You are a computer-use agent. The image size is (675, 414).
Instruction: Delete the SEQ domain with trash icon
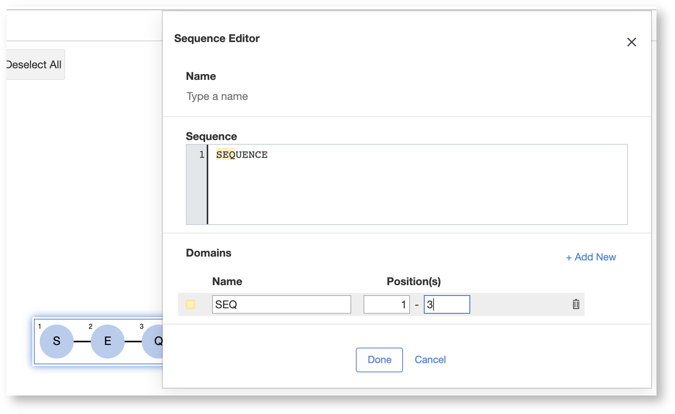(x=576, y=304)
